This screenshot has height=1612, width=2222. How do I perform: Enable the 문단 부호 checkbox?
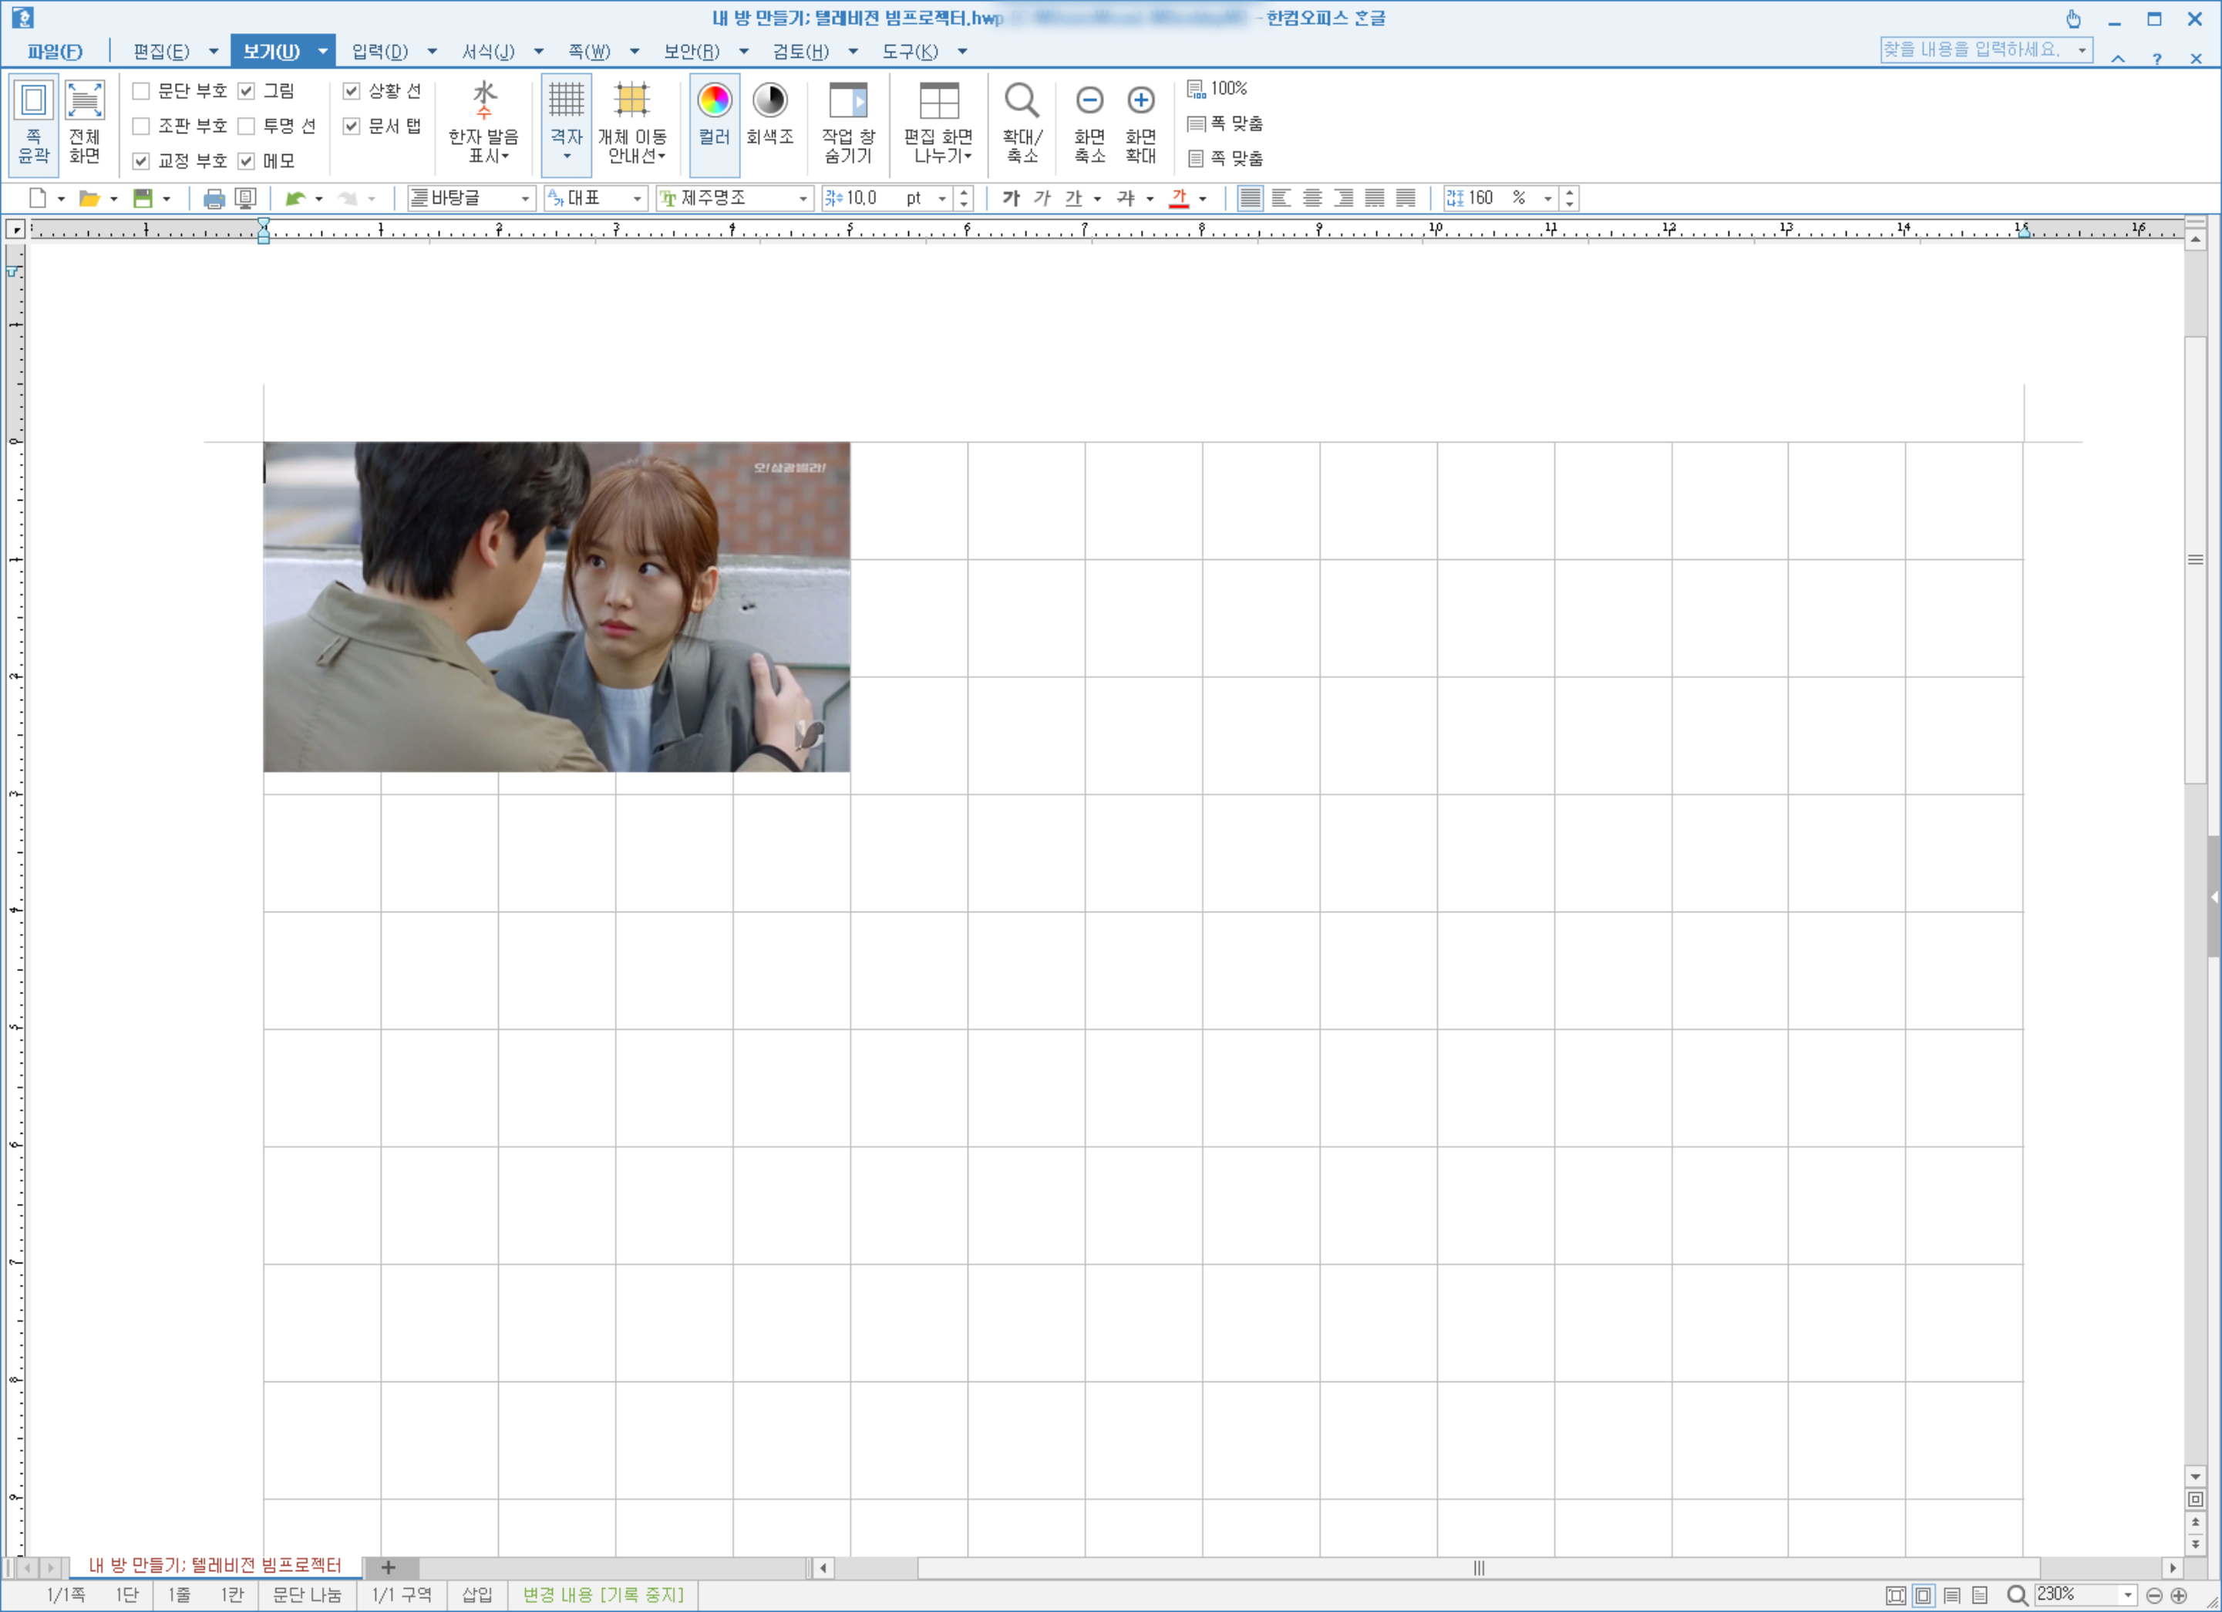(142, 91)
